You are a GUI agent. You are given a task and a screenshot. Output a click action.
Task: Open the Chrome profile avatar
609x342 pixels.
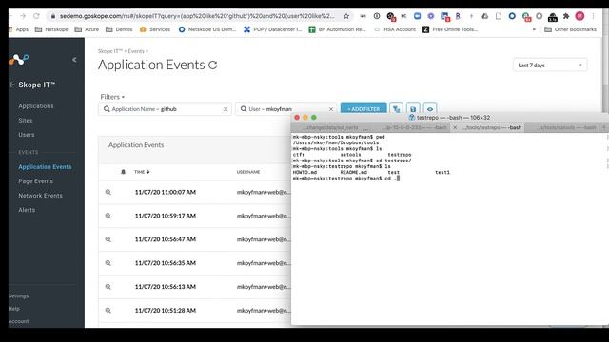click(x=580, y=16)
